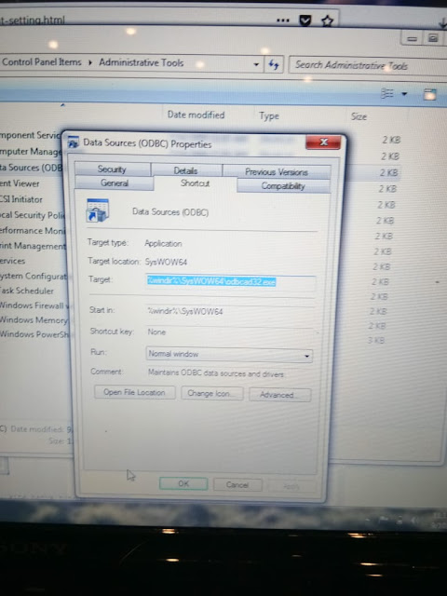Image resolution: width=447 pixels, height=596 pixels.
Task: Open the view options dropdown arrow
Action: click(x=404, y=93)
